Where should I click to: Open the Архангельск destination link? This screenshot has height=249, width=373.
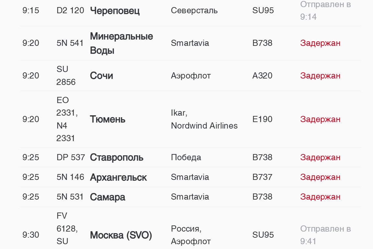pos(118,177)
